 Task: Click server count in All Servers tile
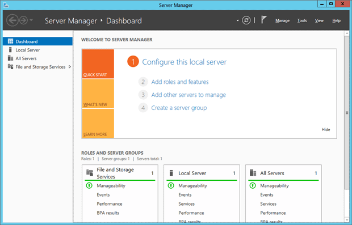click(x=316, y=173)
